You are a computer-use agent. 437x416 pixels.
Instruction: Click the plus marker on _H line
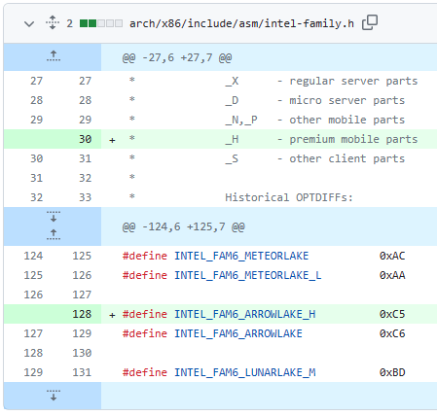[112, 140]
